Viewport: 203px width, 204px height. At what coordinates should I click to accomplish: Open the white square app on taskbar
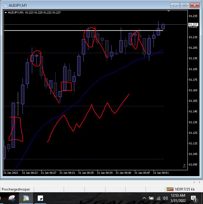(x=40, y=198)
